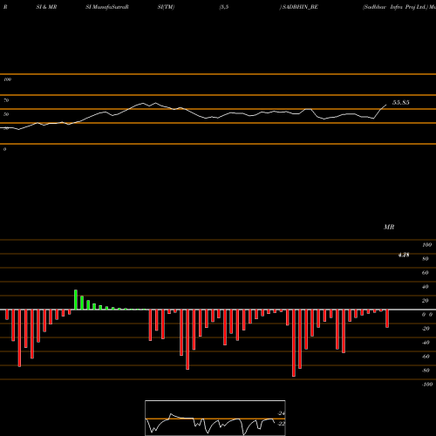Click the 50 level label on the RSI chart
Viewport: 436px width, 436px height.
[6, 114]
